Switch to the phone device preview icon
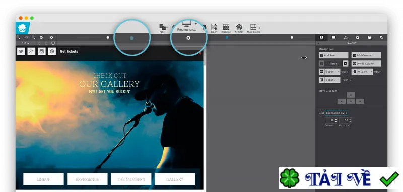 [x=39, y=43]
